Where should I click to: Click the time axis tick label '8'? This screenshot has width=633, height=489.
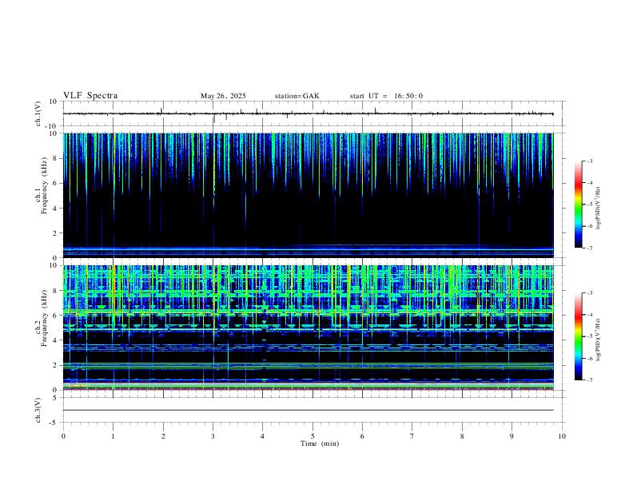click(x=462, y=436)
